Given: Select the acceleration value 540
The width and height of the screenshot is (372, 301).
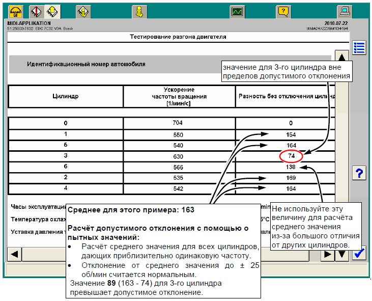Looking at the screenshot, I should point(178,146).
